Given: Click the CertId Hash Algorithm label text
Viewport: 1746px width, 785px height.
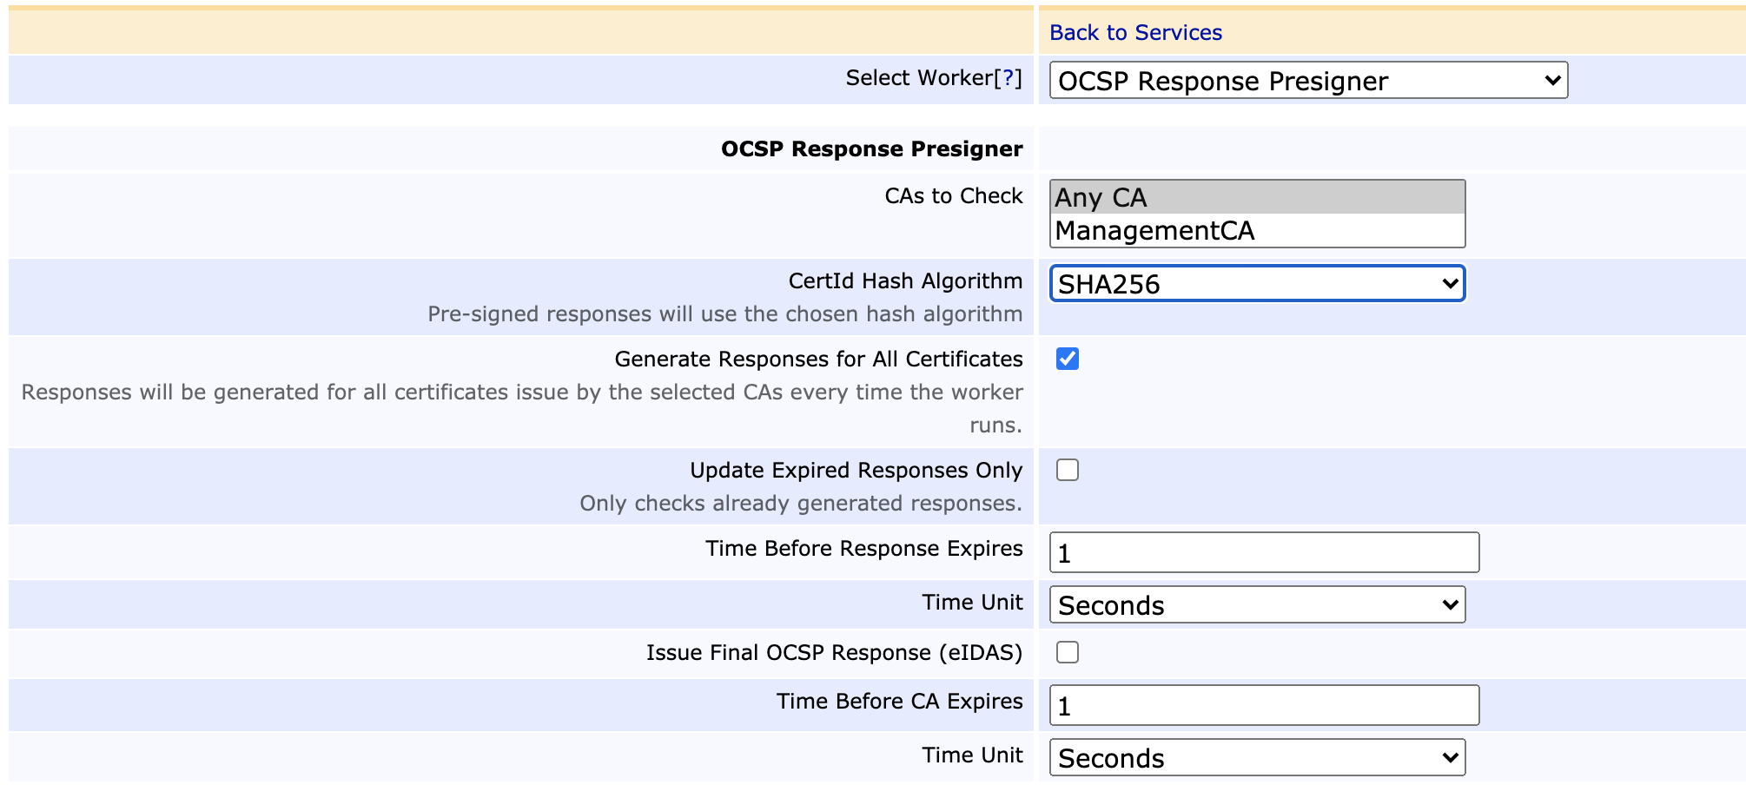Looking at the screenshot, I should click(905, 281).
